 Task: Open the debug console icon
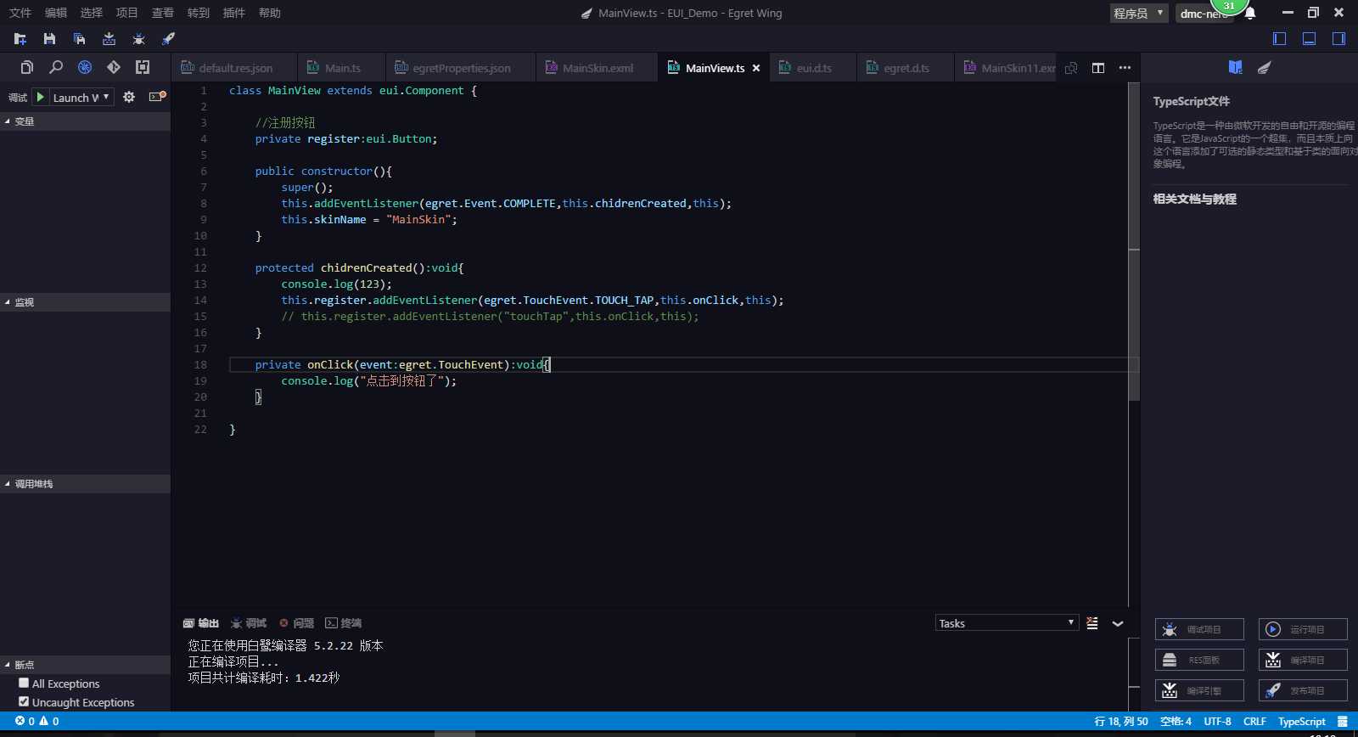(157, 97)
